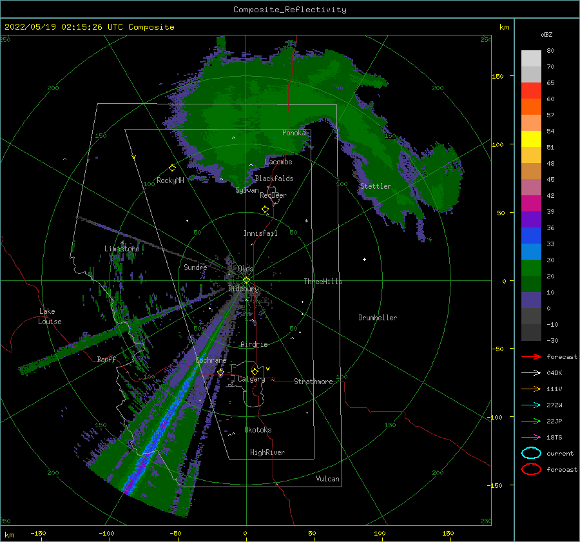Click the yellow legend swatch between 54 and 51
The width and height of the screenshot is (580, 542).
[531, 139]
